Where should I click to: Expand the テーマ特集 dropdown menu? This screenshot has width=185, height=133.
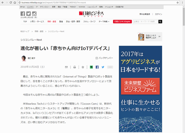pos(104,21)
